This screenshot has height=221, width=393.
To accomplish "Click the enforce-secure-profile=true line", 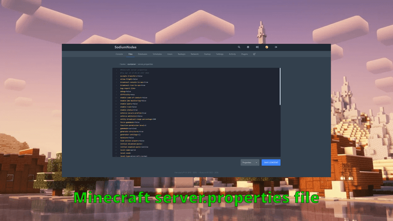I will pyautogui.click(x=133, y=113).
